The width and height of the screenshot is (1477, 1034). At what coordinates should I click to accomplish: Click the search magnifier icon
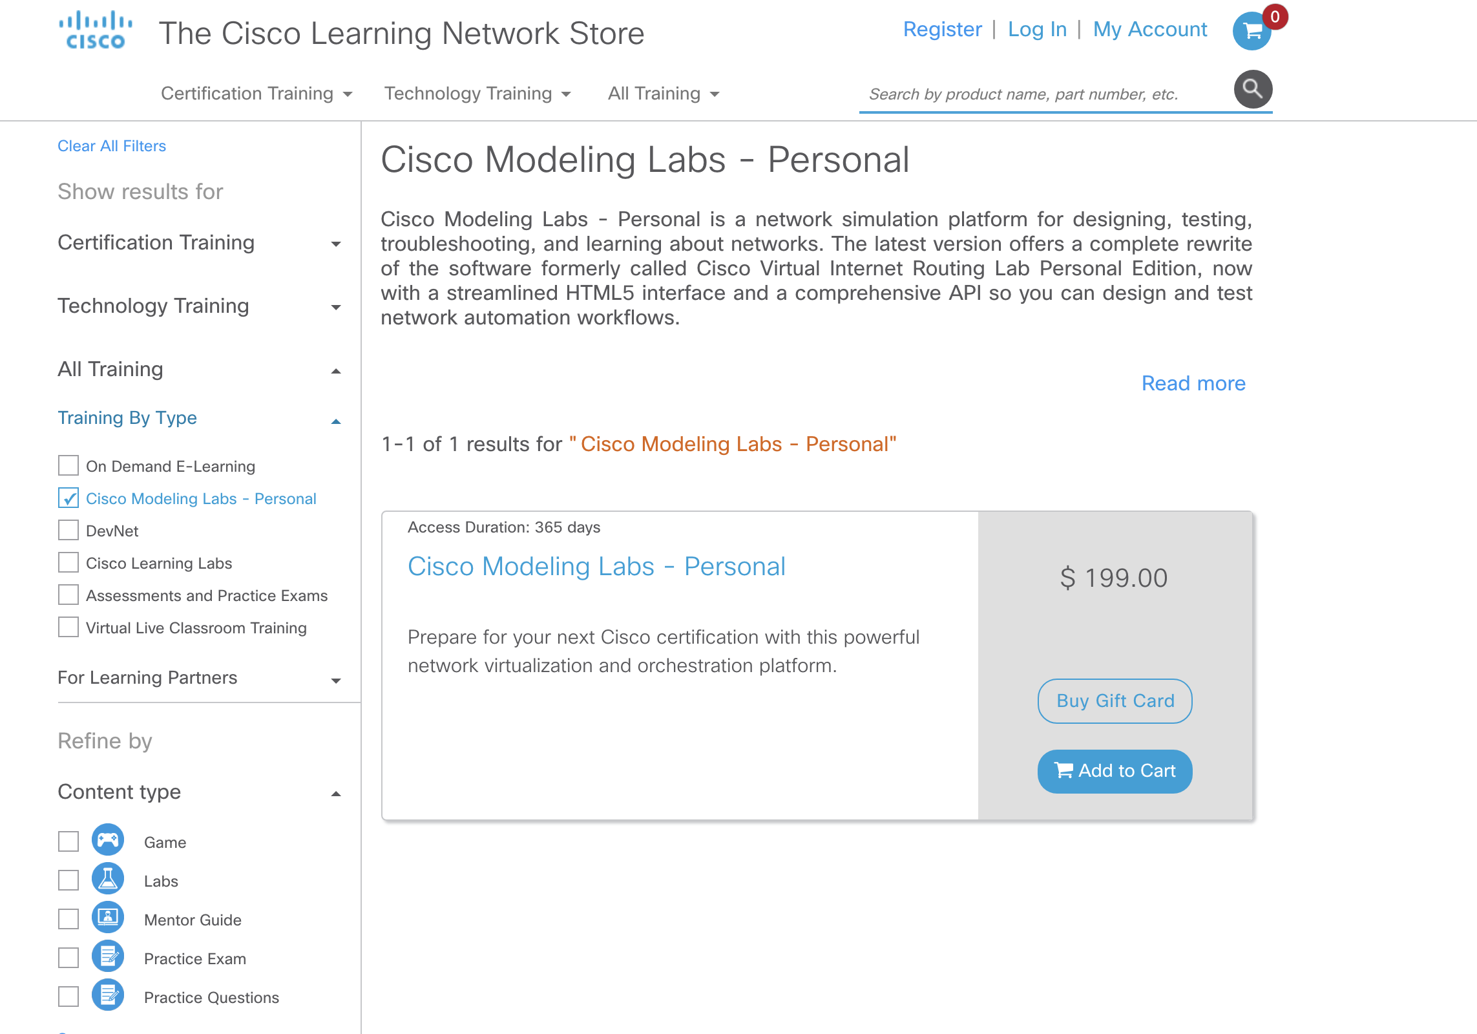(1252, 90)
